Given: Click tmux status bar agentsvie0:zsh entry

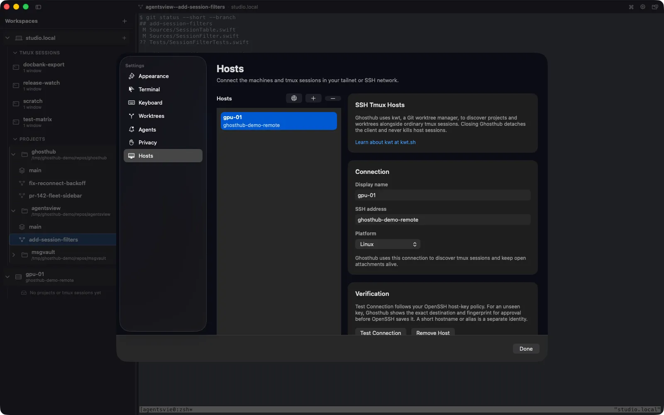Looking at the screenshot, I should (x=166, y=410).
